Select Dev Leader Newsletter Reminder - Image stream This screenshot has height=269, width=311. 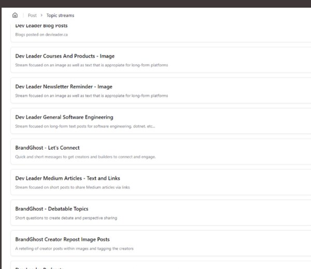point(64,87)
